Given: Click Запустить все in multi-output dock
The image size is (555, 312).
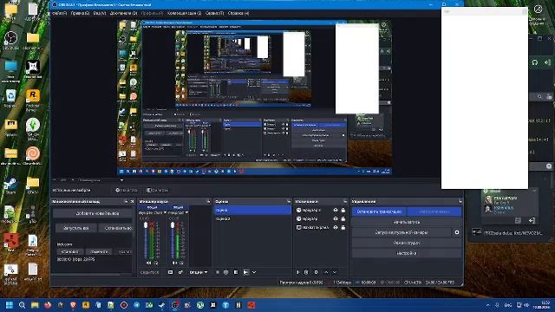Looking at the screenshot, I should click(x=75, y=228).
